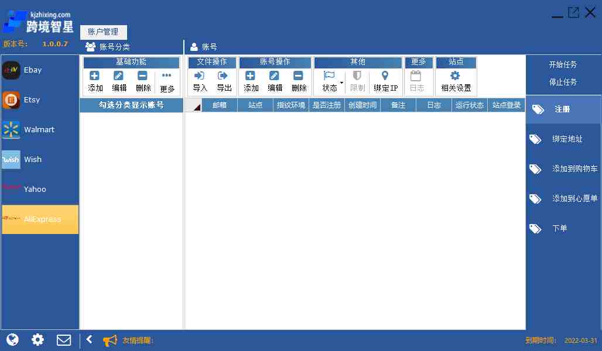Click the 站点登录 column header
The width and height of the screenshot is (602, 351).
[x=506, y=105]
